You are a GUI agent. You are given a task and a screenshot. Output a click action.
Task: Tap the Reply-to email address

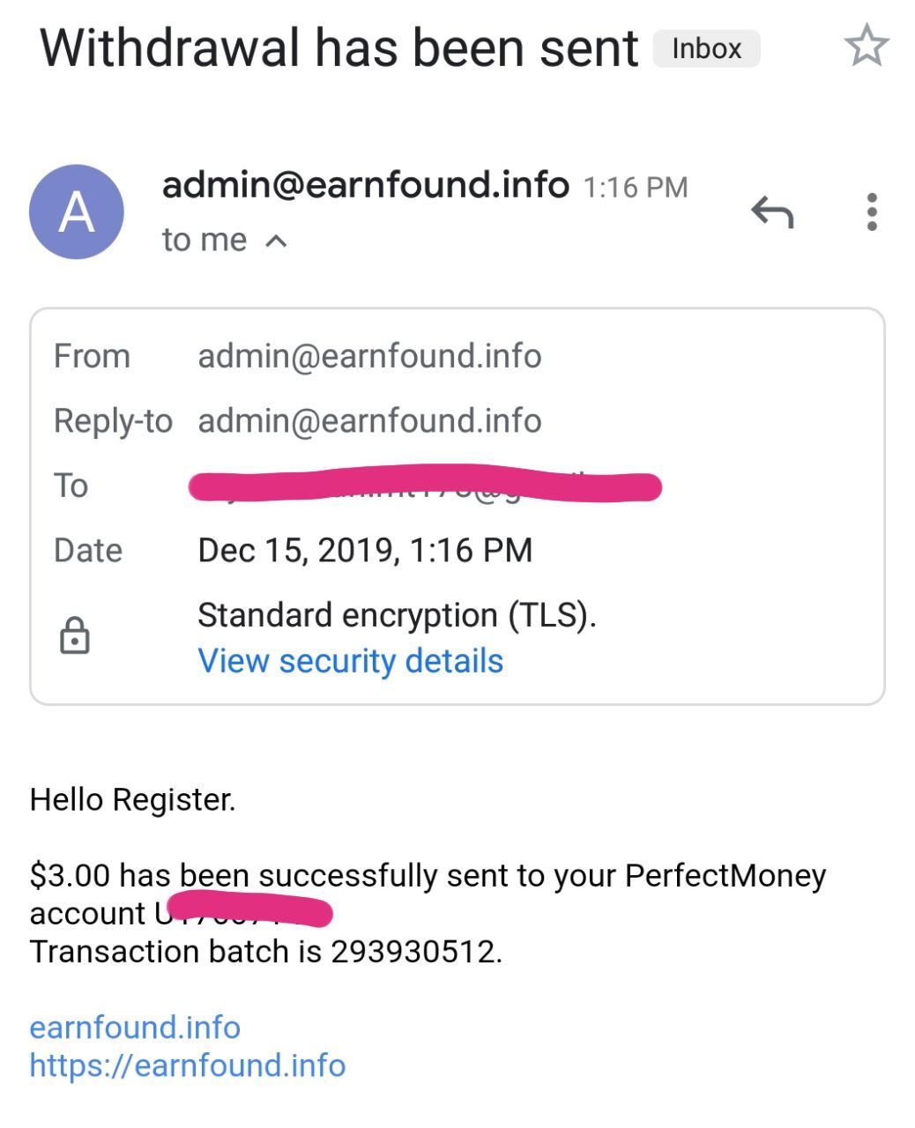tap(369, 421)
